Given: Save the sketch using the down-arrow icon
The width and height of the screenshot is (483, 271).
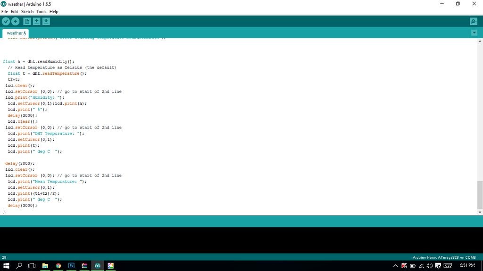Looking at the screenshot, I should point(46,21).
